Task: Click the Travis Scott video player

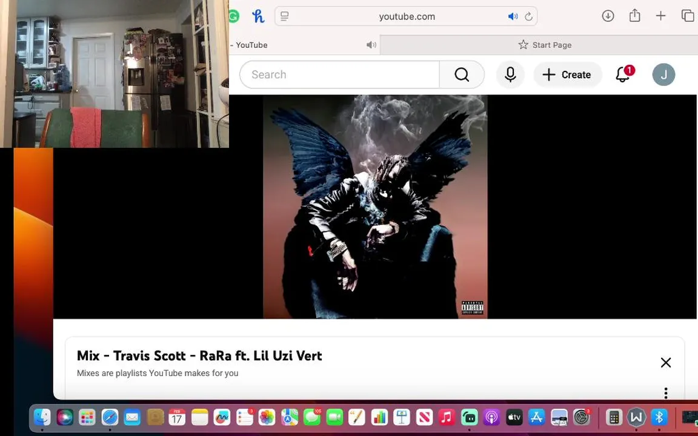Action: (375, 207)
